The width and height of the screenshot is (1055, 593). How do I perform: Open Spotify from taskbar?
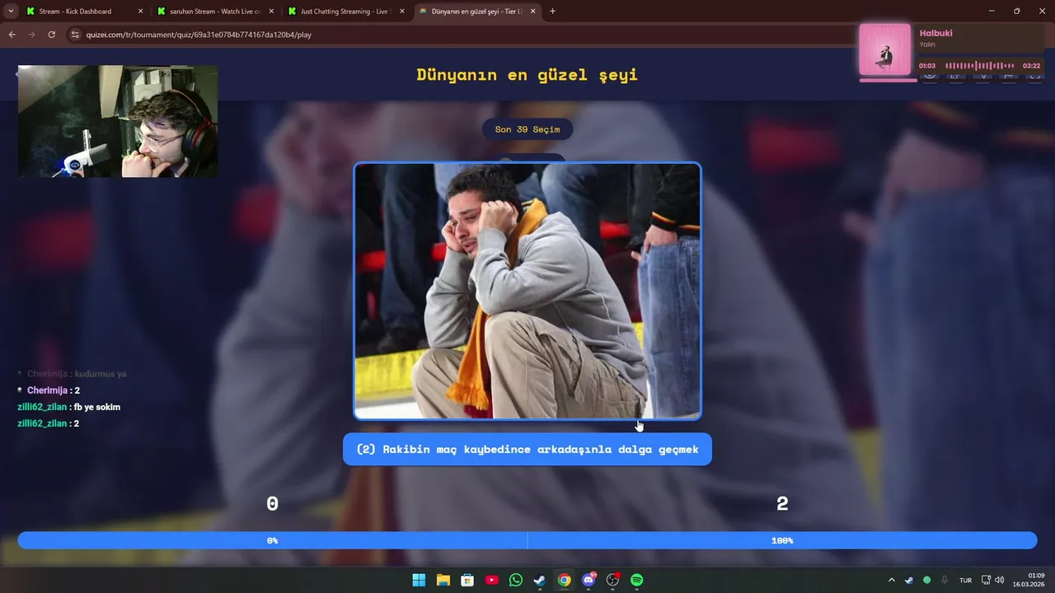tap(637, 580)
